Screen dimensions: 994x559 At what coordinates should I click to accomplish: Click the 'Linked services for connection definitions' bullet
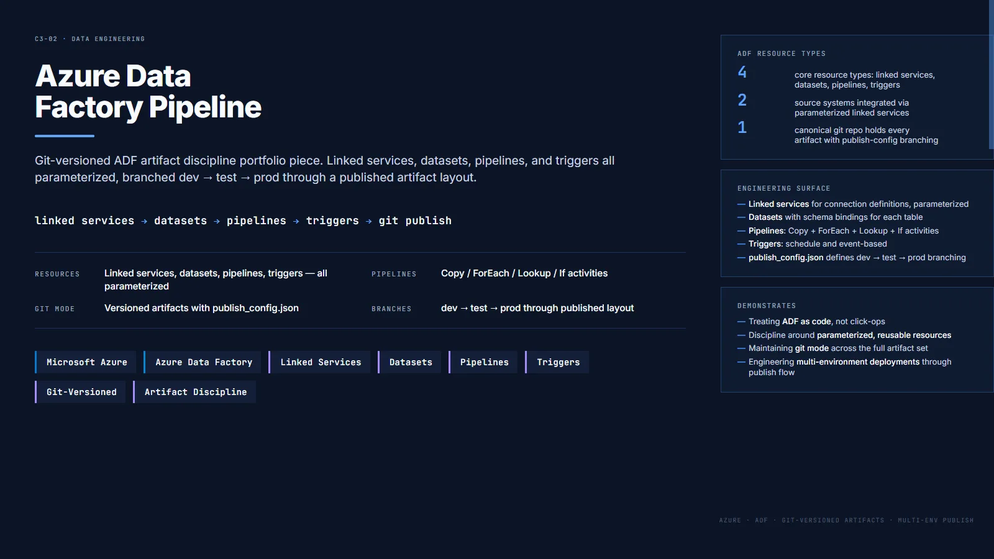coord(853,204)
